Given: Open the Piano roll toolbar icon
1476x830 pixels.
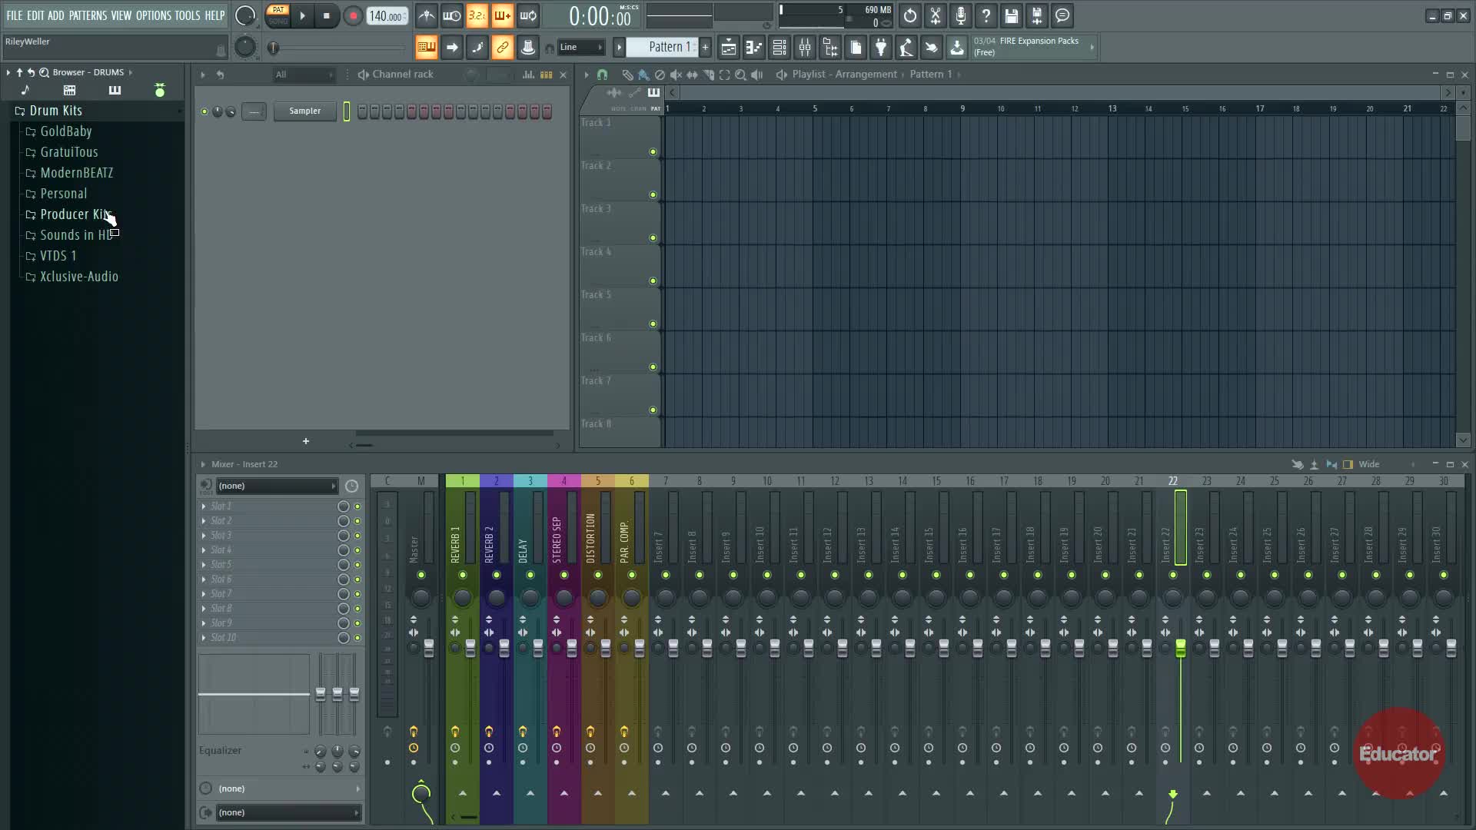Looking at the screenshot, I should tap(753, 48).
